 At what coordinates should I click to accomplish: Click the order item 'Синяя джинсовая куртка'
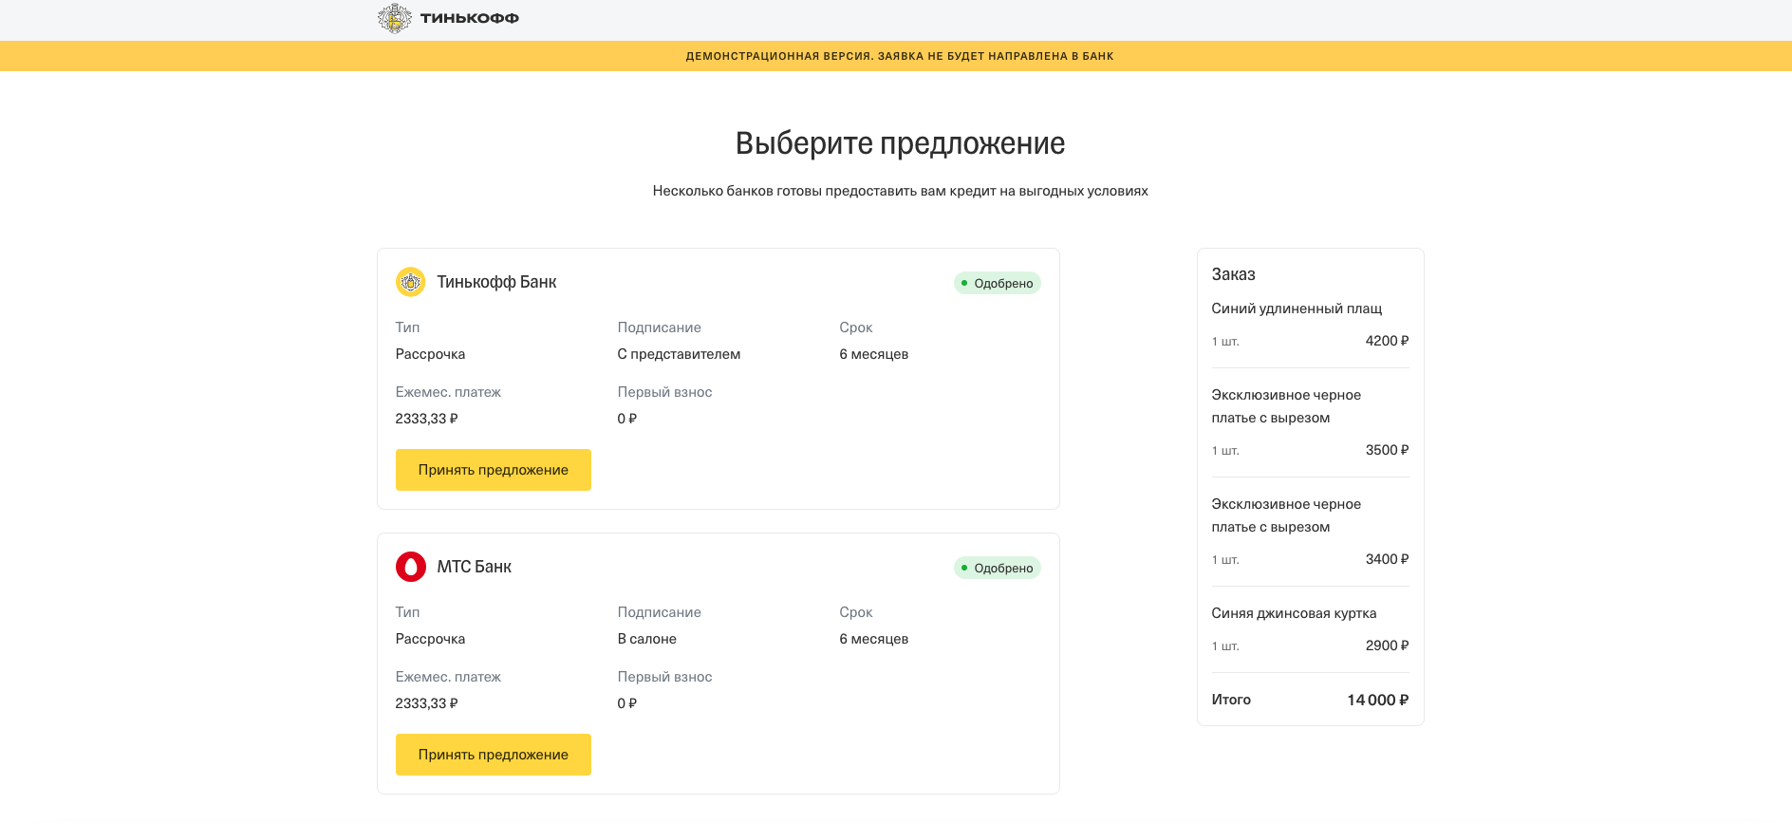click(x=1295, y=613)
